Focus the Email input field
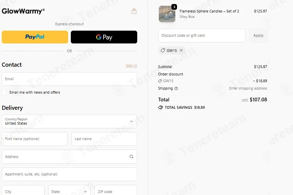Image resolution: width=293 pixels, height=195 pixels. (x=69, y=79)
